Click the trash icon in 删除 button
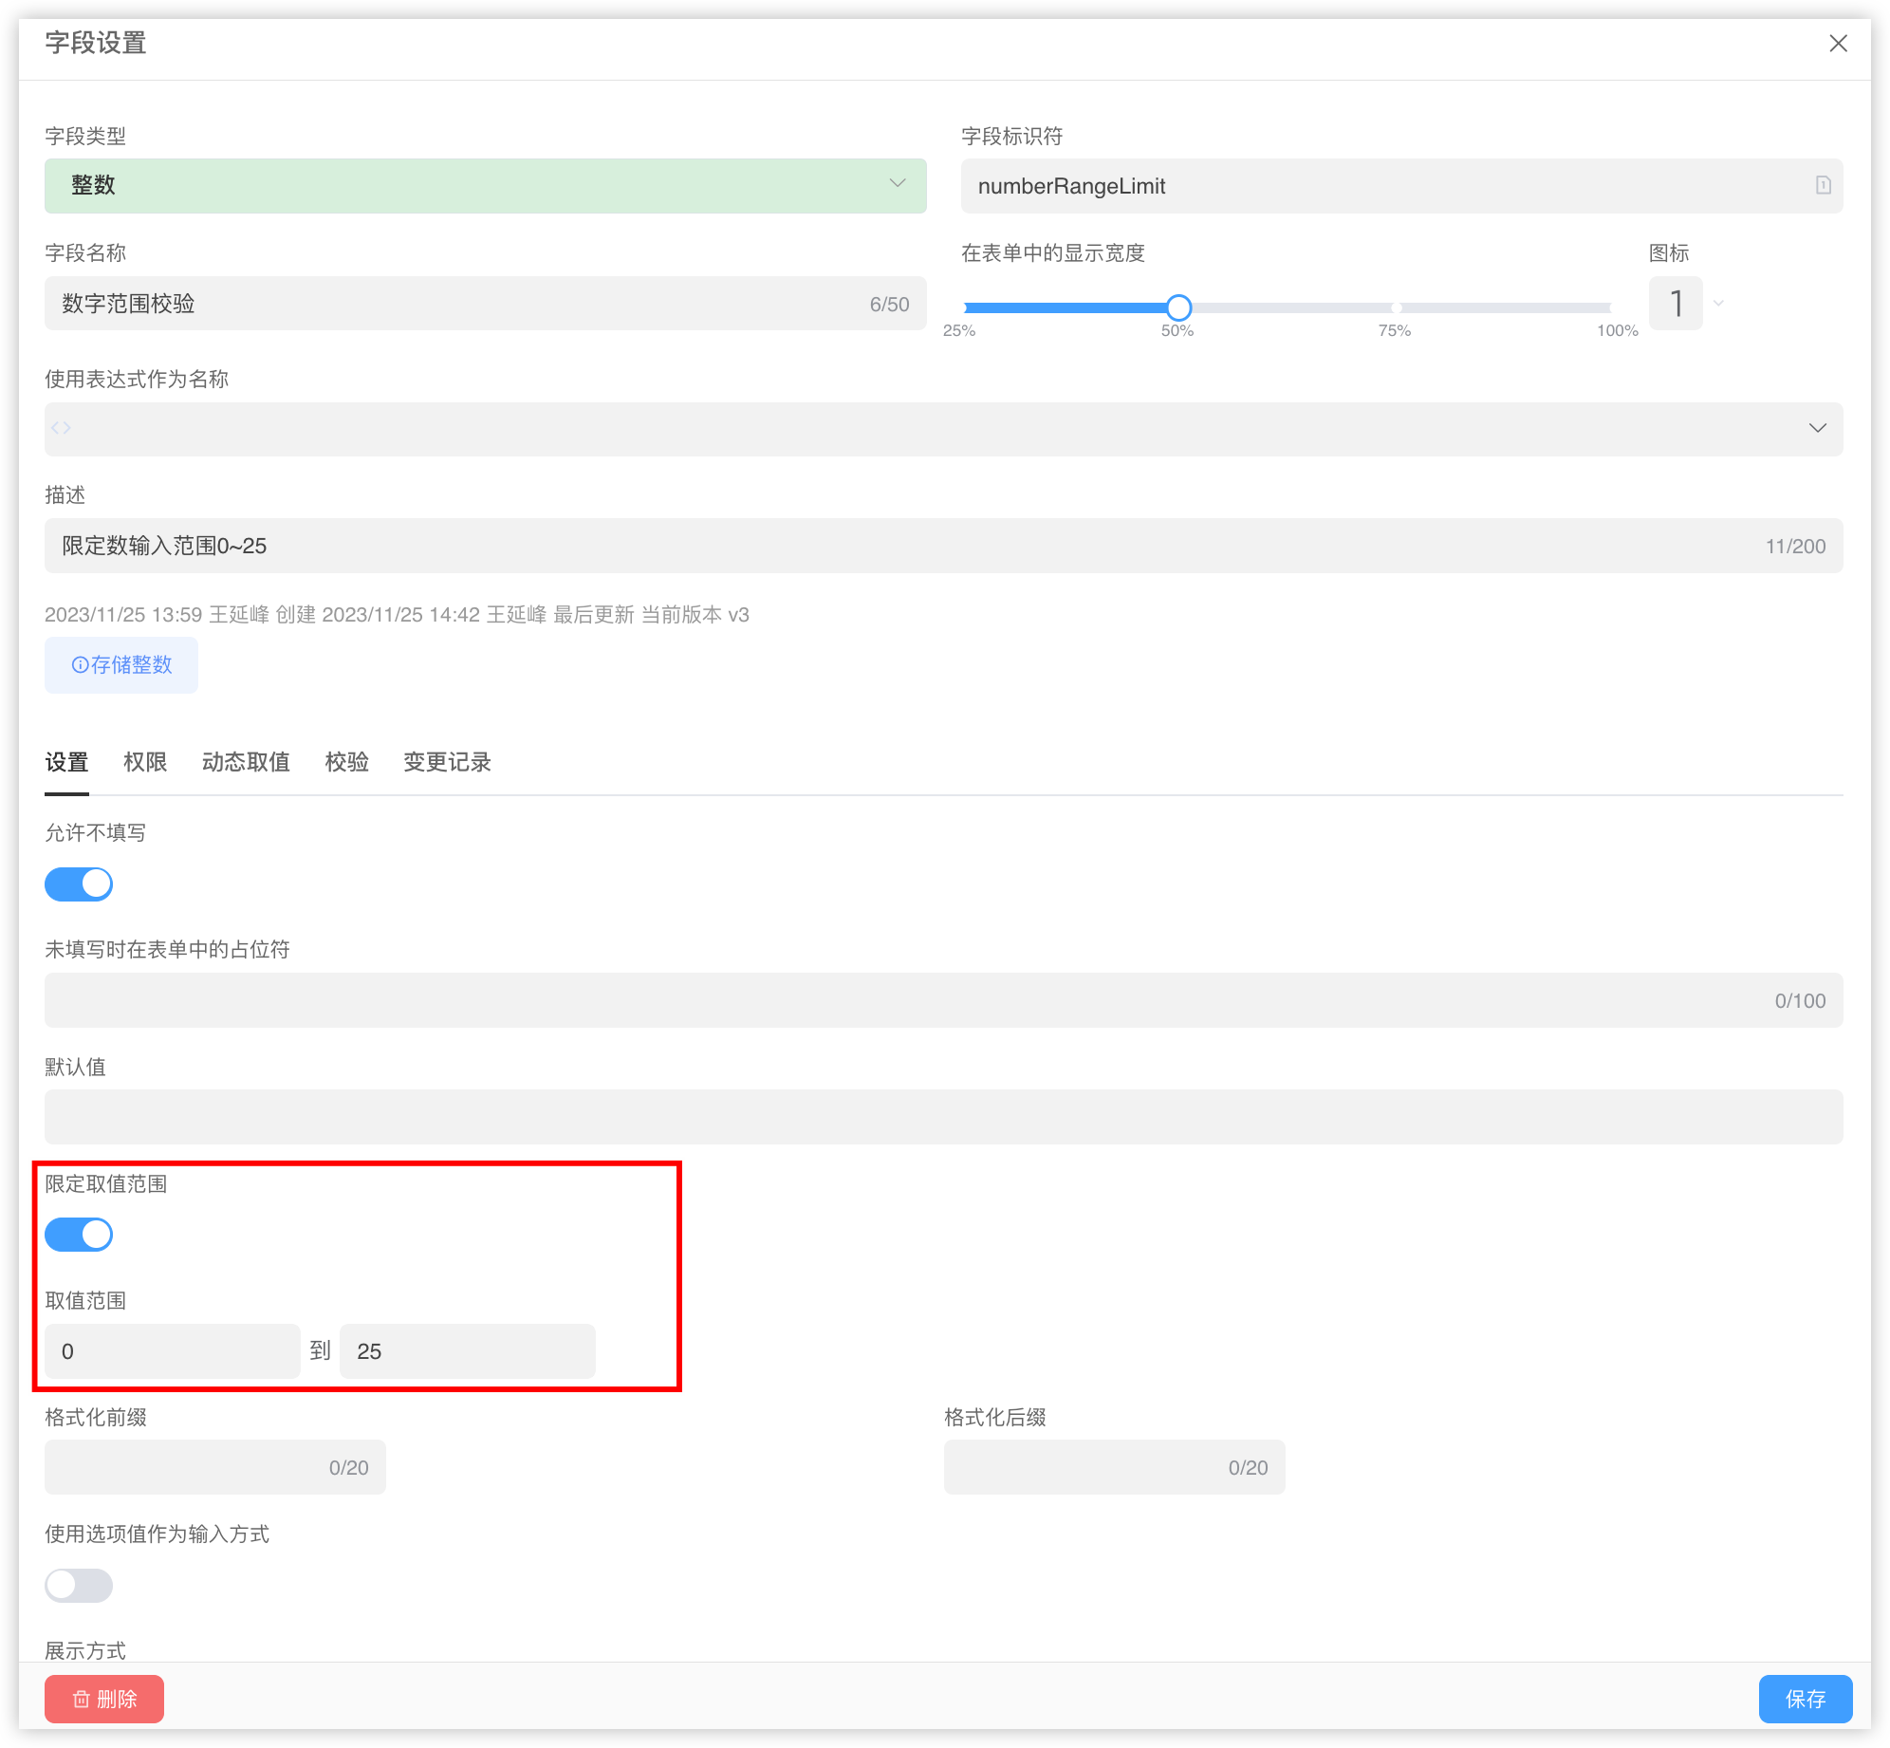This screenshot has width=1890, height=1748. [x=82, y=1699]
